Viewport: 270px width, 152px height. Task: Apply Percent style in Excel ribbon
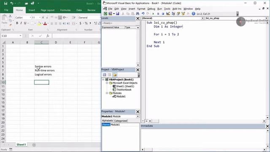[x=86, y=23]
